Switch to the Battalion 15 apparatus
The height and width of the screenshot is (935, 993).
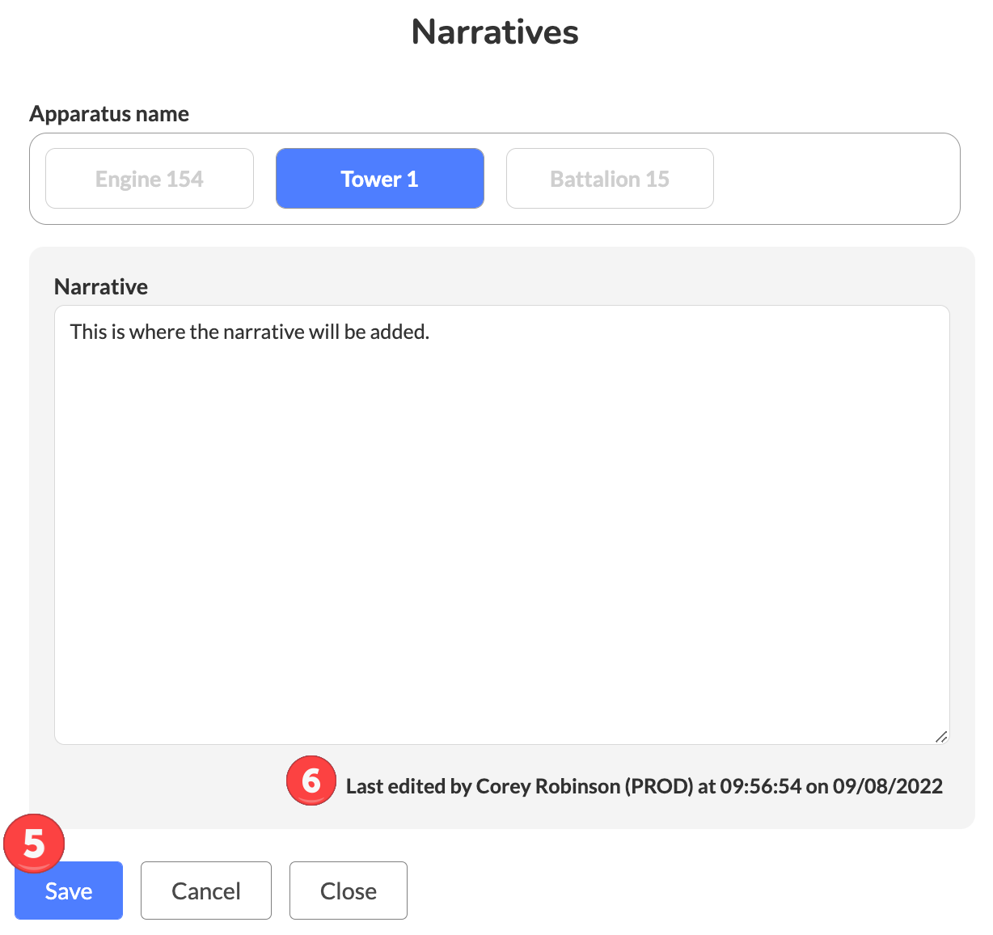click(x=610, y=179)
